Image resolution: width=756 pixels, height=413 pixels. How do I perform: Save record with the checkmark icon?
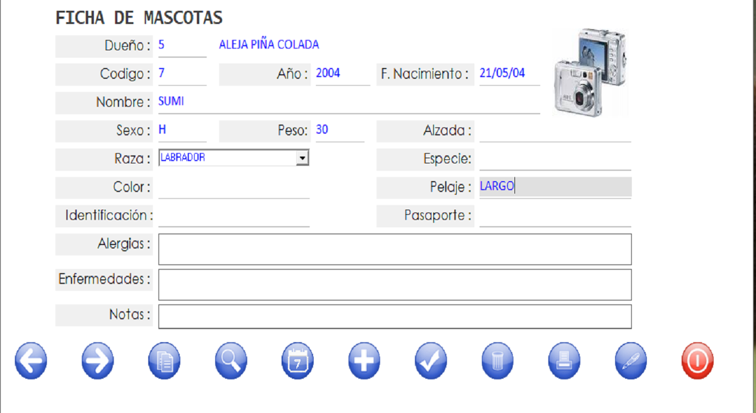click(431, 361)
